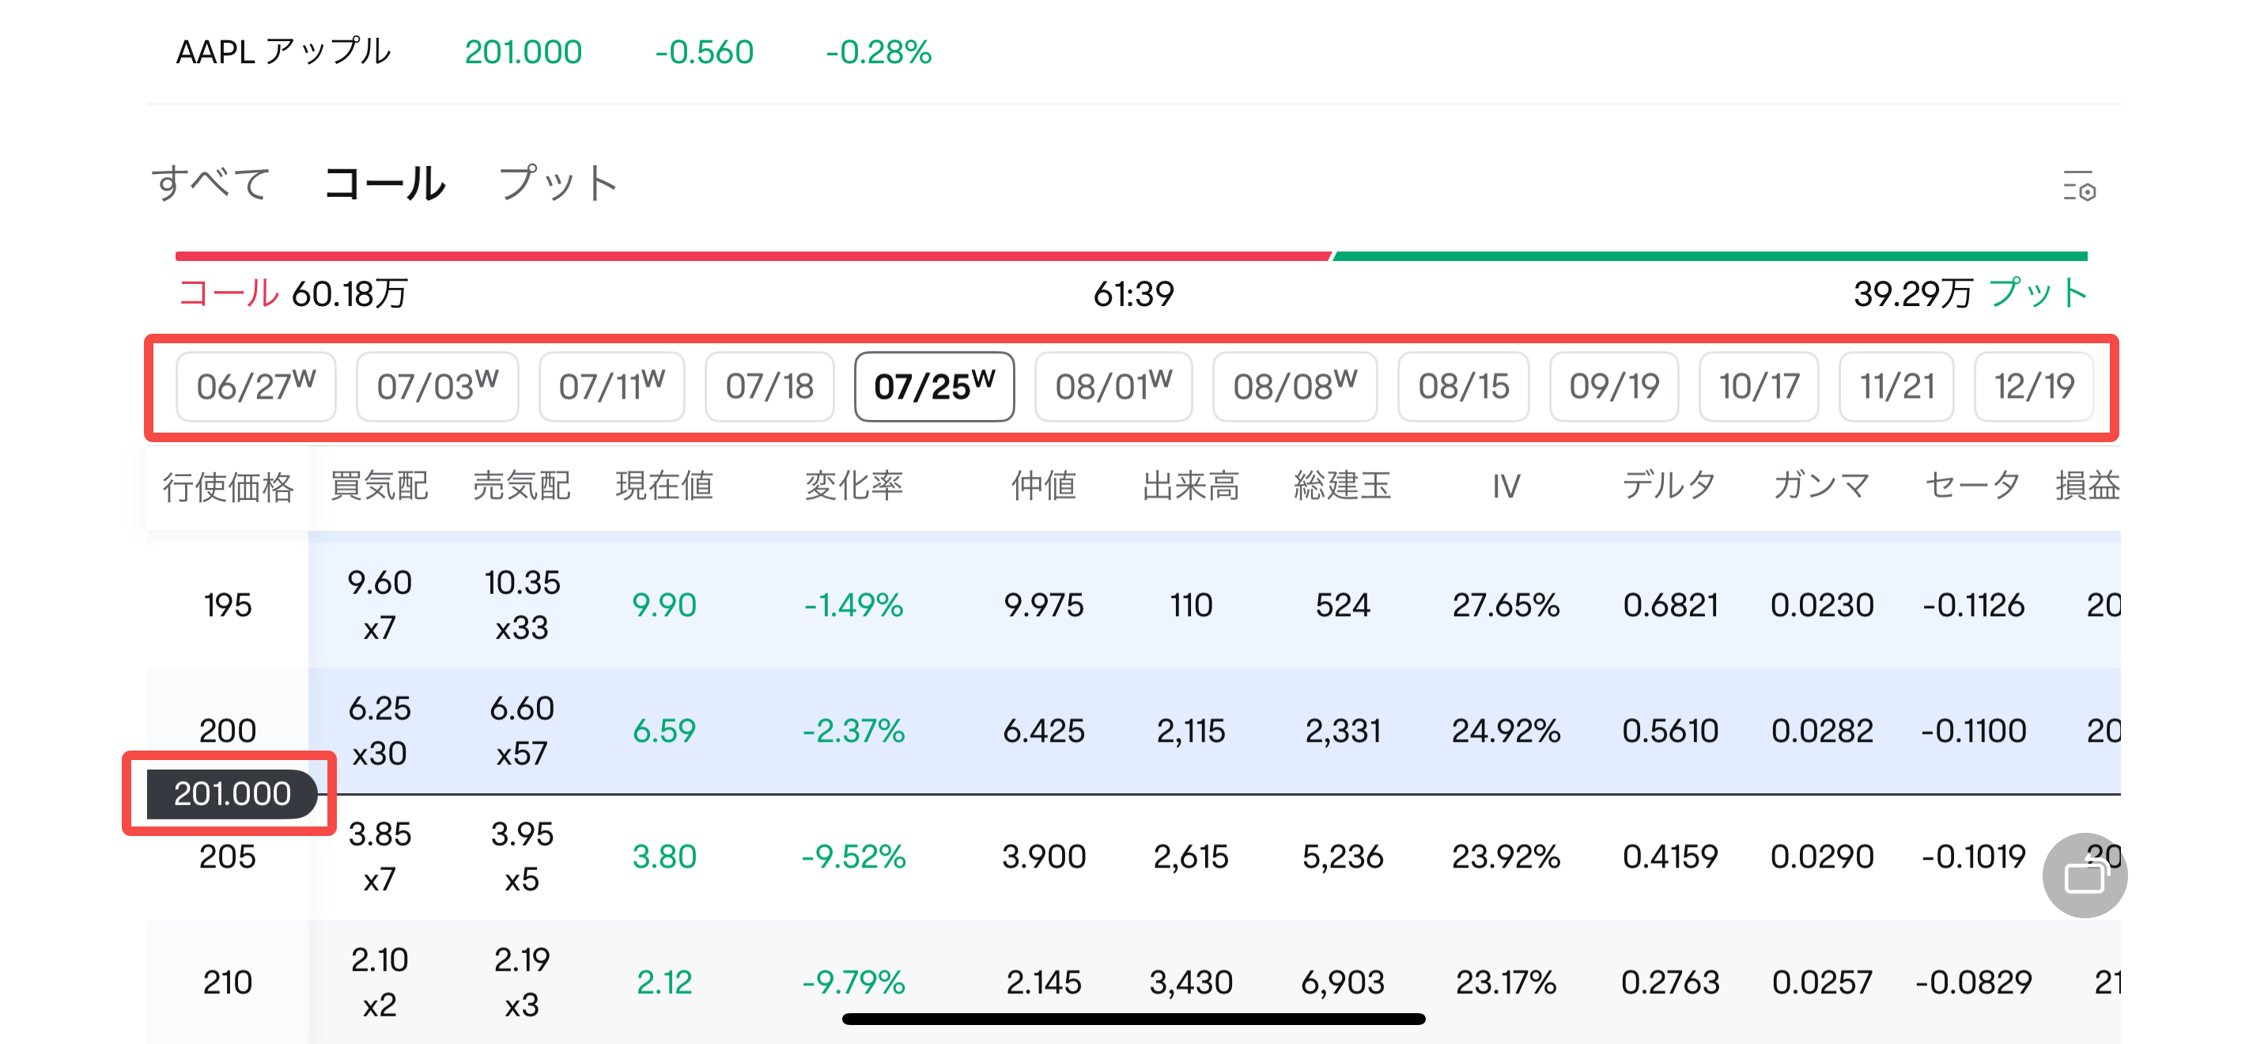Open the option chain settings icon
This screenshot has height=1044, width=2268.
(2079, 186)
